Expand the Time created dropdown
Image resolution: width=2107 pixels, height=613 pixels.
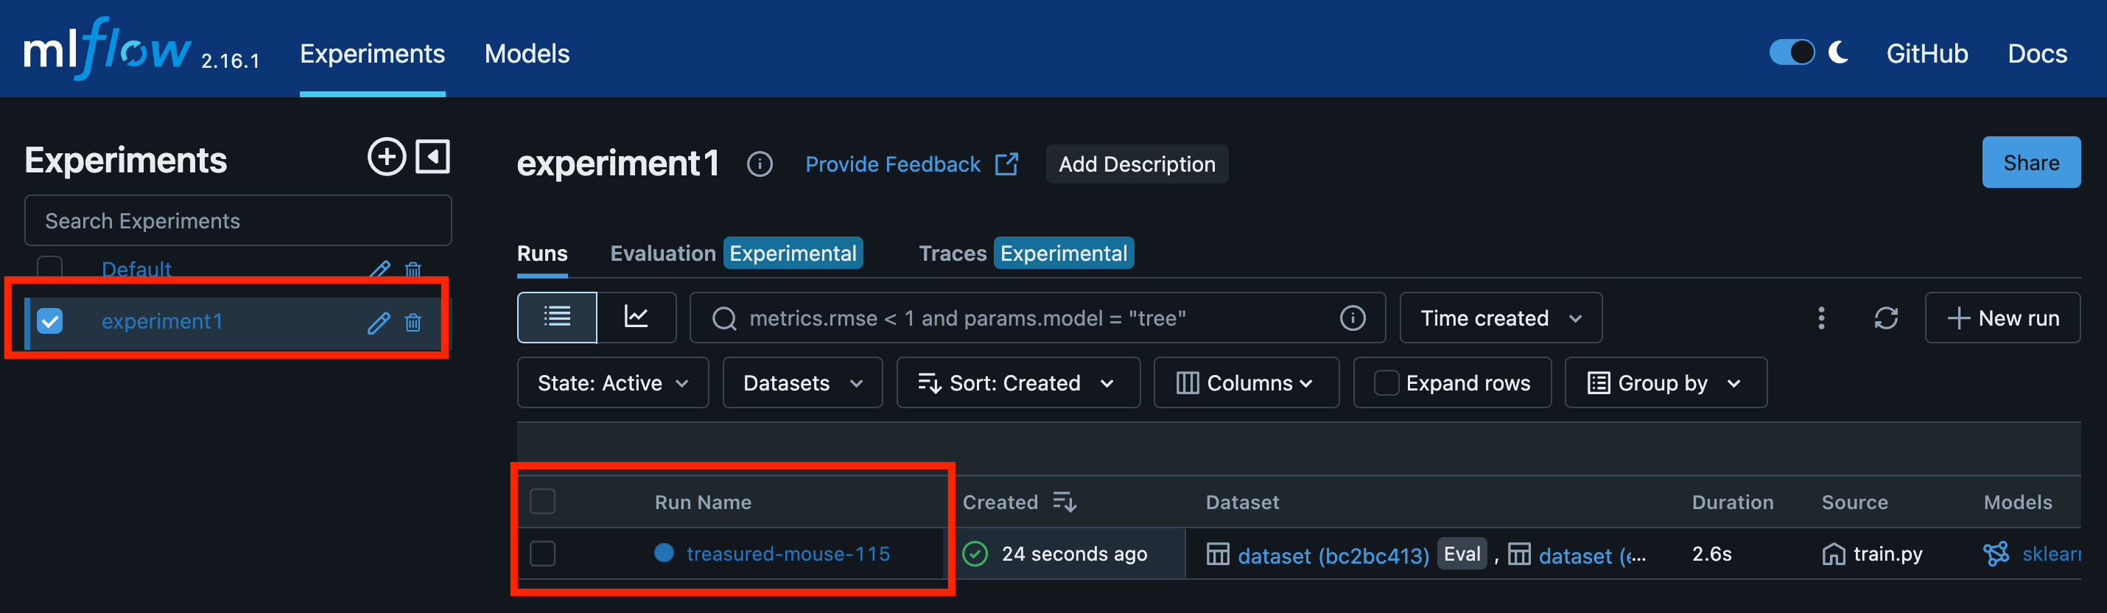point(1500,318)
